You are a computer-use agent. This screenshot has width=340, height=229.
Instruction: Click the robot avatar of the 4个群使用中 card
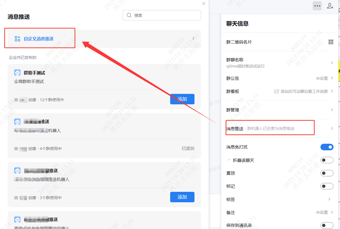17,122
